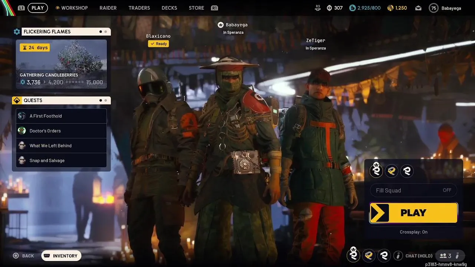475x267 pixels.
Task: Toggle the Fill Squad switch
Action: 413,190
